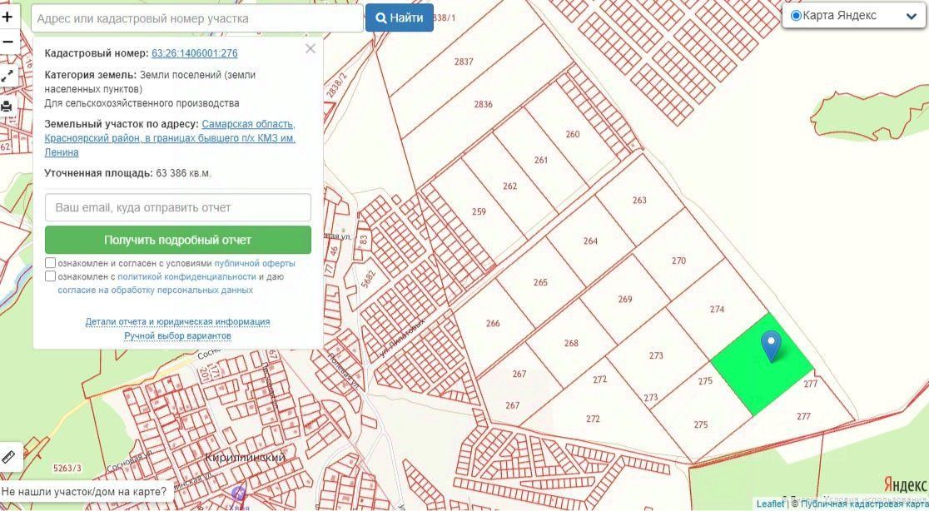The height and width of the screenshot is (511, 929).
Task: Check the публичной оферты agreement box
Action: click(51, 263)
